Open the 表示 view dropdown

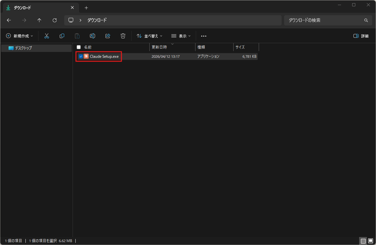181,36
